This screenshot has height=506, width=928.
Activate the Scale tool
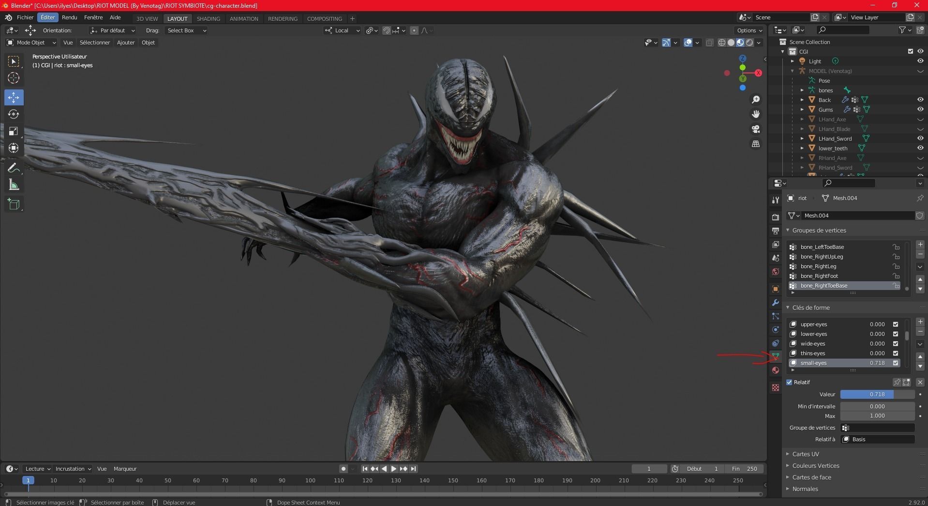[x=14, y=131]
